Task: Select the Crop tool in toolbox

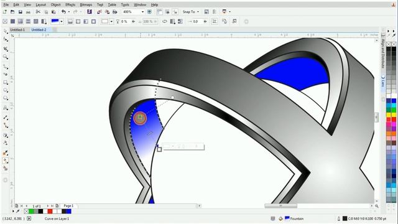Action: 6,49
